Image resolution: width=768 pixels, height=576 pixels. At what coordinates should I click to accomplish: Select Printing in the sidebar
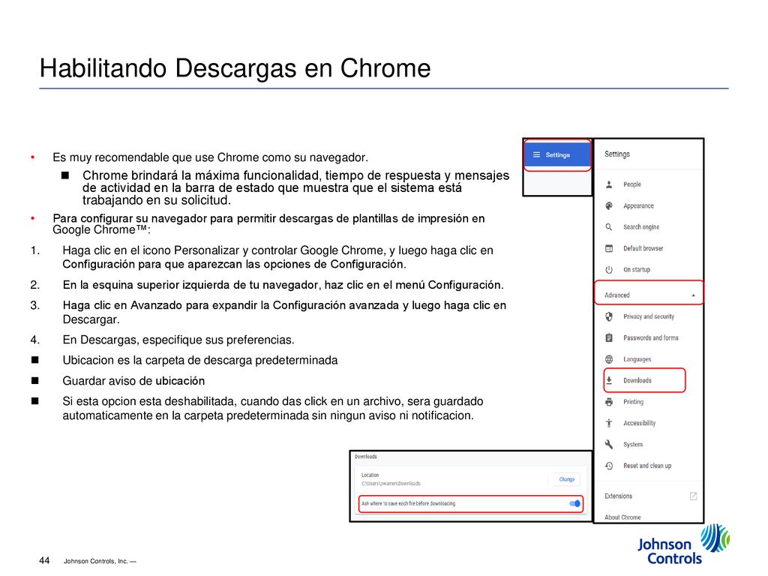pos(633,402)
